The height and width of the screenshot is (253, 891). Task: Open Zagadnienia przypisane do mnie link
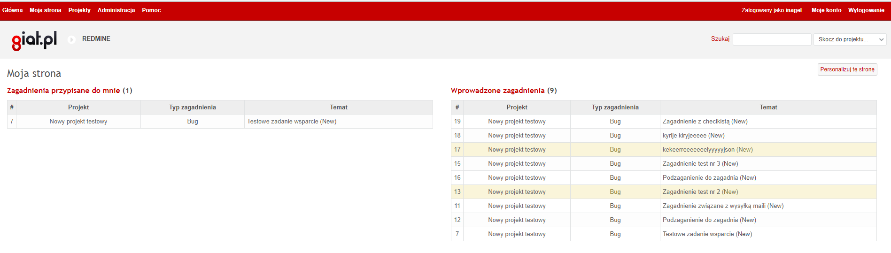pyautogui.click(x=63, y=91)
